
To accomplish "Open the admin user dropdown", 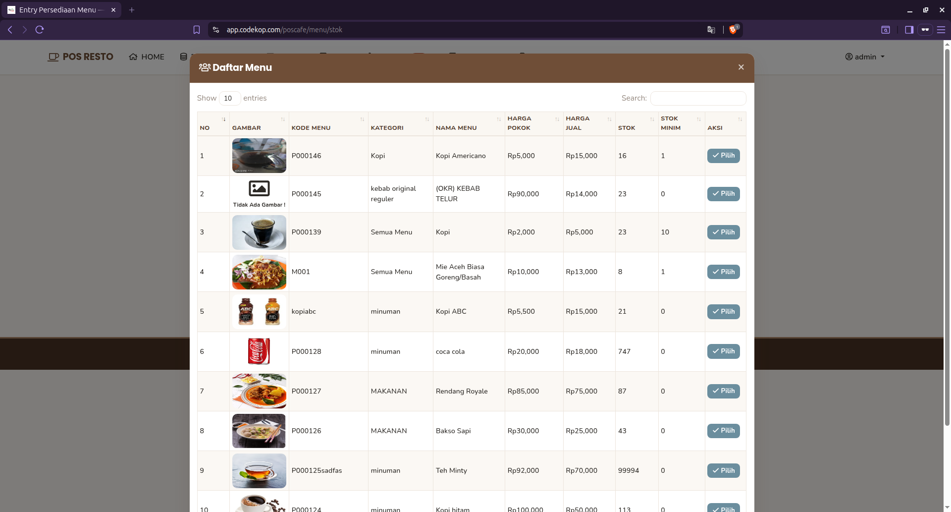I will click(865, 57).
